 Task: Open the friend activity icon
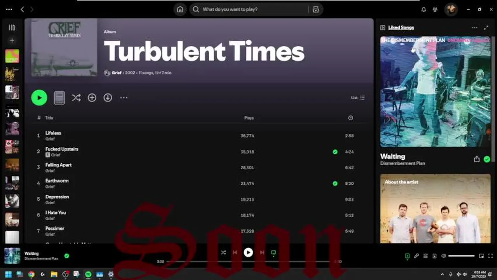tap(435, 9)
